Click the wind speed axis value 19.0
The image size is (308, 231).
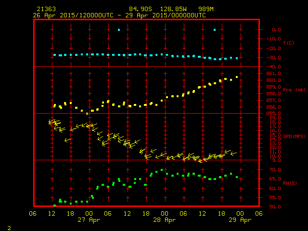click(x=275, y=118)
